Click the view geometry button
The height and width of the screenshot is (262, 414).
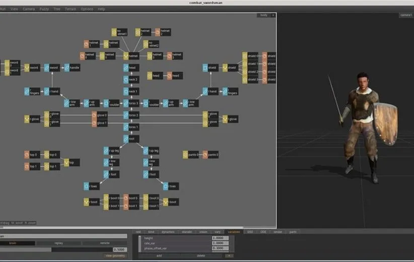(x=115, y=256)
